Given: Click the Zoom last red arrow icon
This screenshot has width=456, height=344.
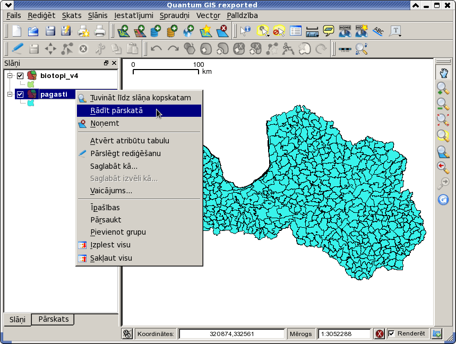Looking at the screenshot, I should point(443,167).
